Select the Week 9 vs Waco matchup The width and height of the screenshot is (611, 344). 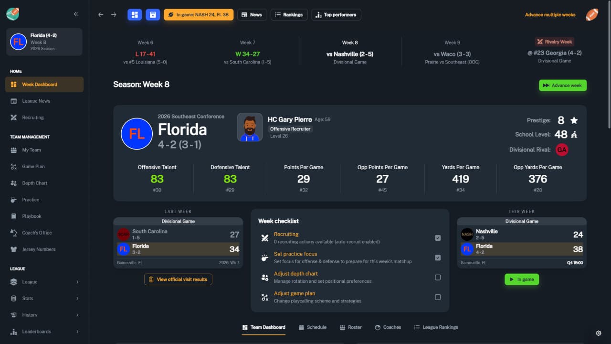[x=452, y=54]
